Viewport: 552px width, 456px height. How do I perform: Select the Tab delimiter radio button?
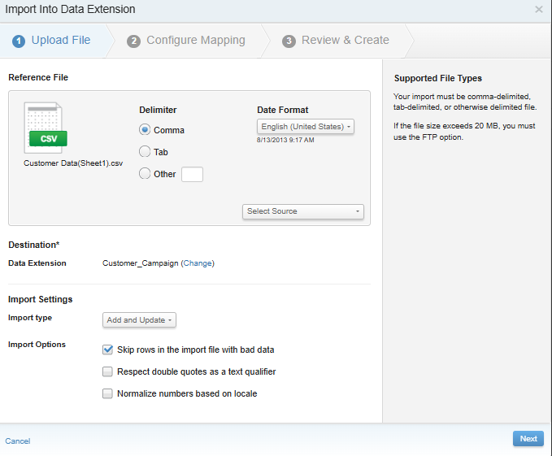145,152
